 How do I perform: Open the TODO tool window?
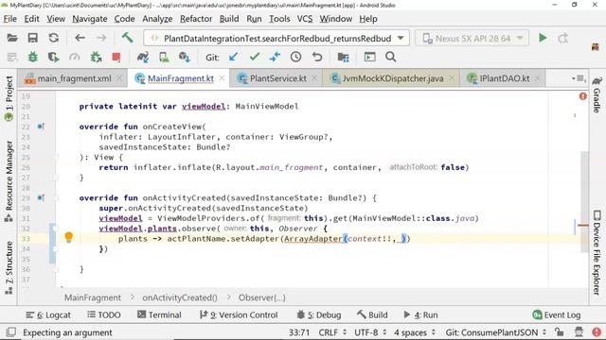[x=104, y=314]
